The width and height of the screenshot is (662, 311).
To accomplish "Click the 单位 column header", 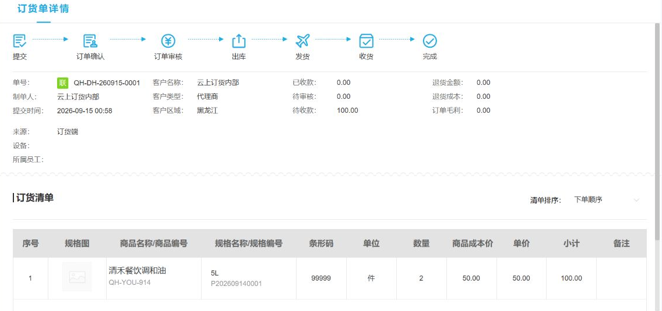I will (x=372, y=243).
